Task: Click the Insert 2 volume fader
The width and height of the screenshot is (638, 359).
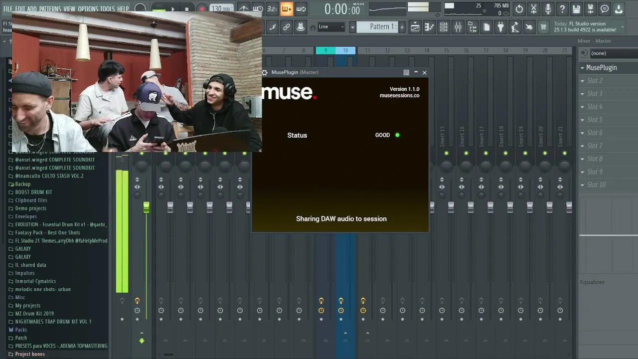Action: 190,208
